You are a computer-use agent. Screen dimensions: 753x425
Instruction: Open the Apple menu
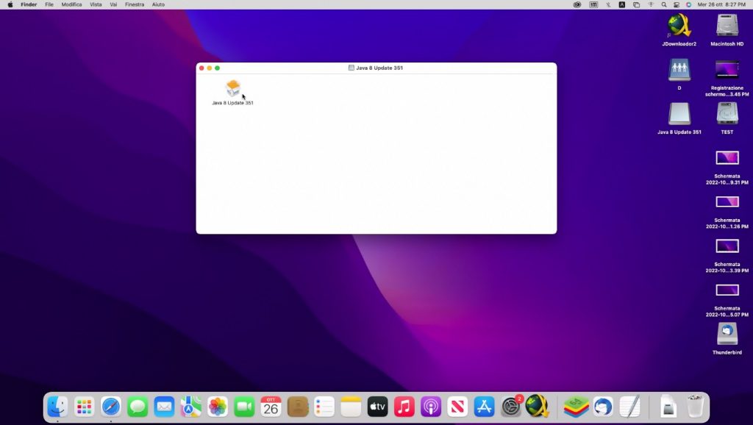click(10, 4)
